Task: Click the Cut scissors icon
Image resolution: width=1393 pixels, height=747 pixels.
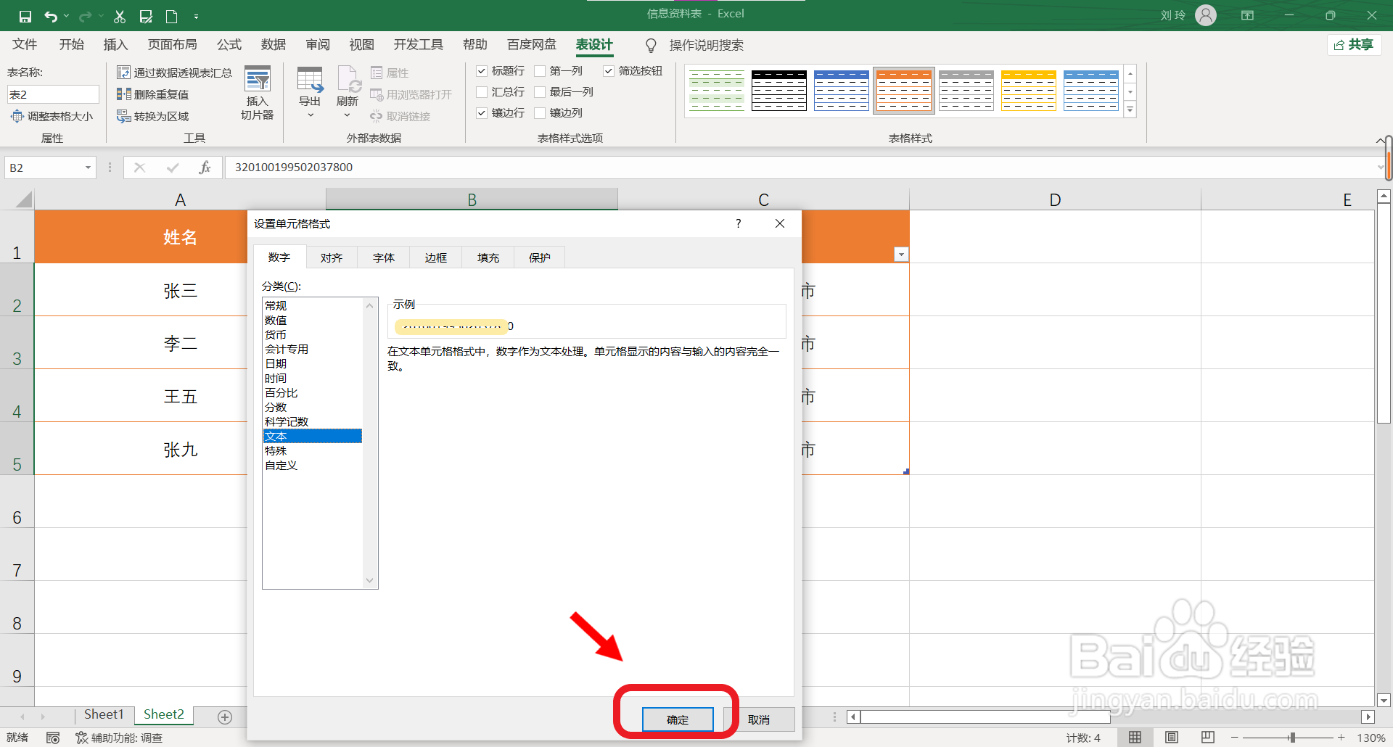Action: [x=120, y=16]
